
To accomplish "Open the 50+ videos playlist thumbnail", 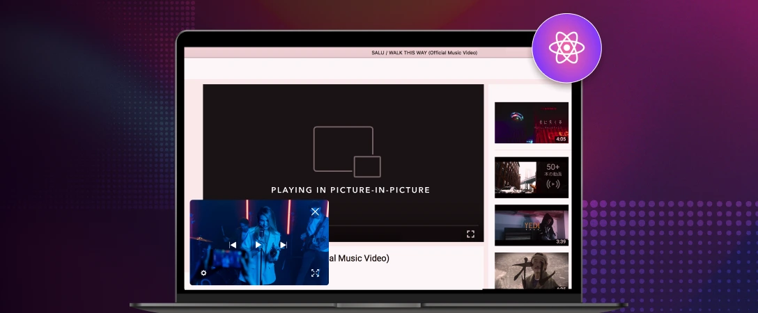I will [532, 177].
